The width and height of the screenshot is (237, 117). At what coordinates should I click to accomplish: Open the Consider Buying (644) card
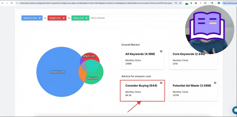[142, 90]
